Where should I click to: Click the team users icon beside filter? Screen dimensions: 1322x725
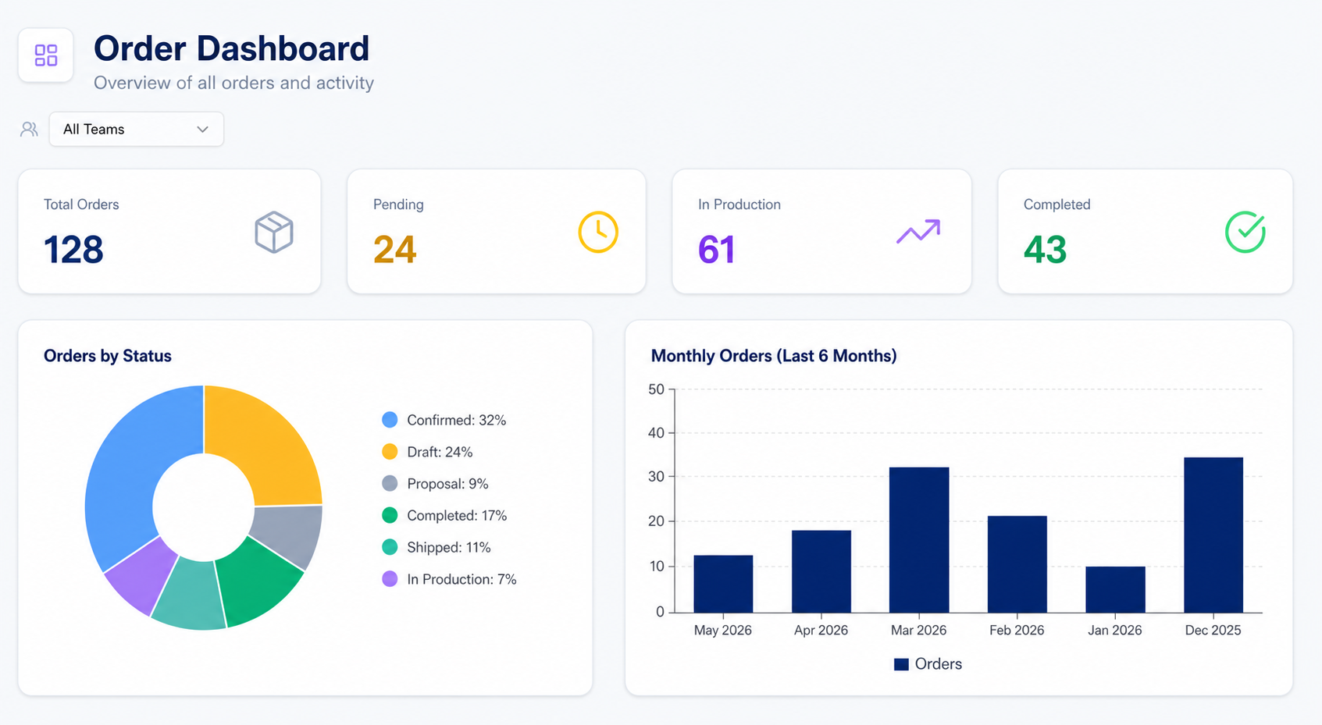pos(29,130)
